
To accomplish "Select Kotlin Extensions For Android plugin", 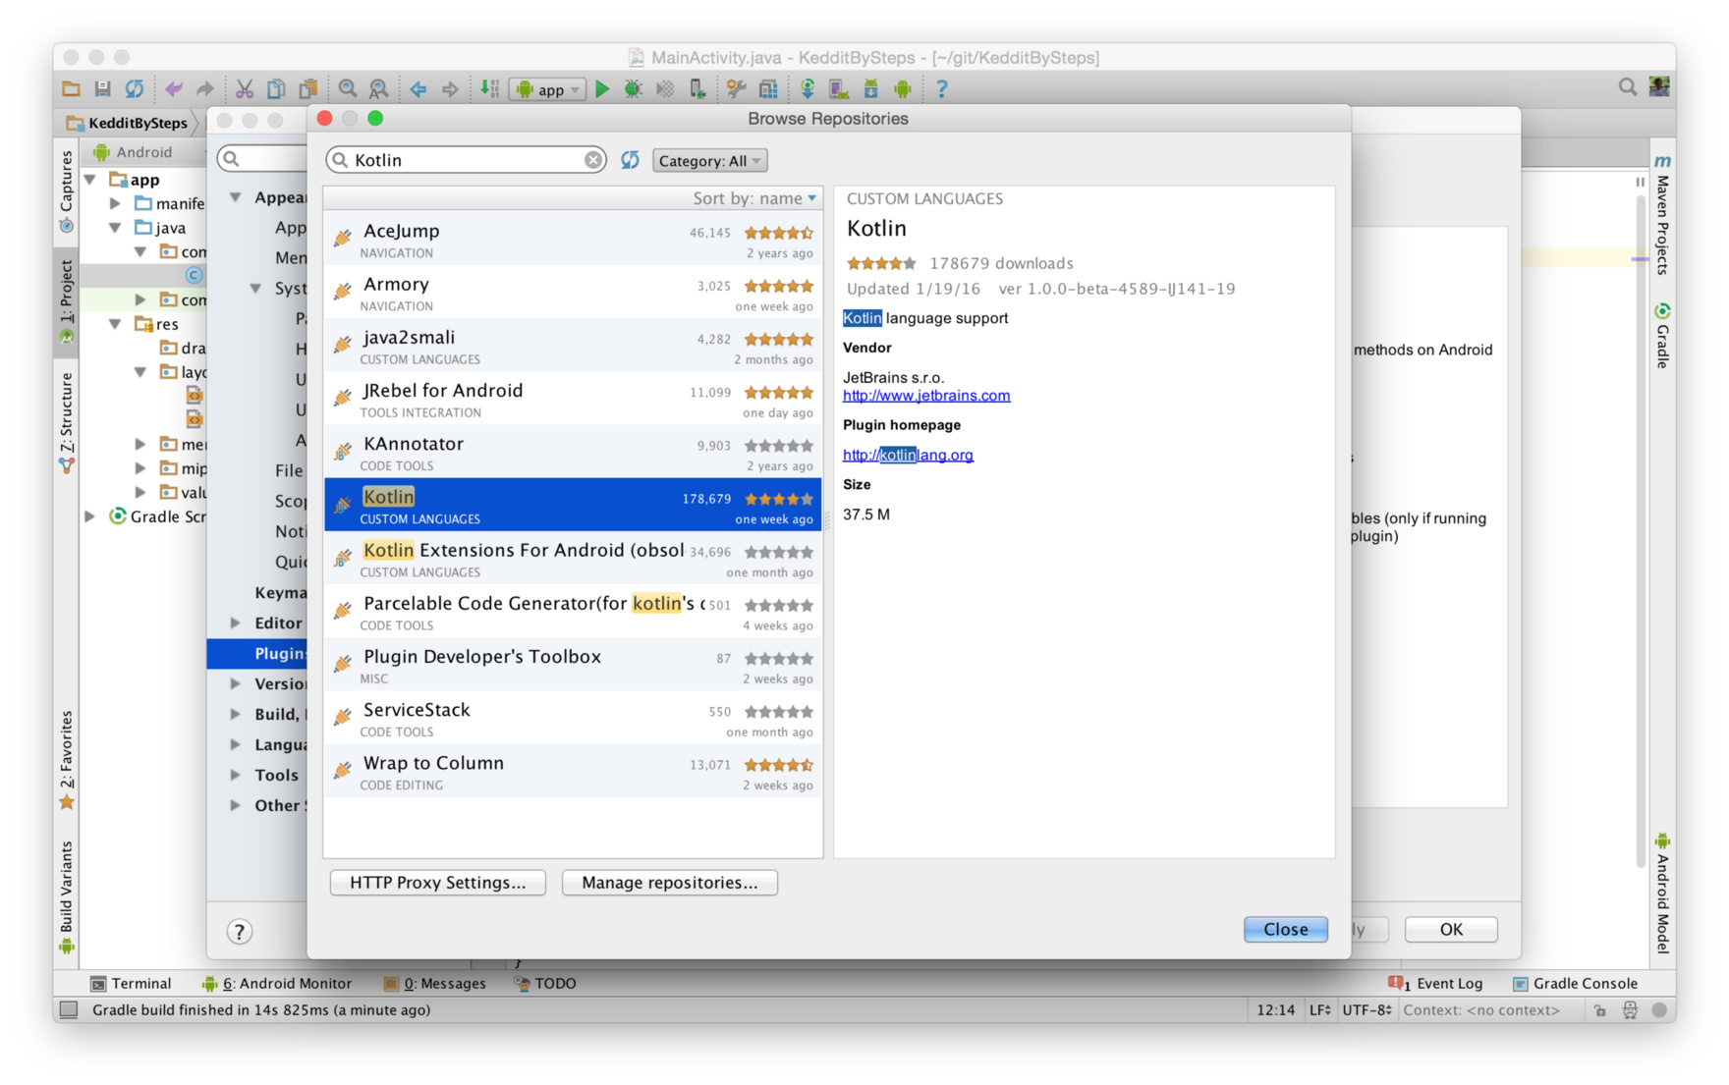I will (x=574, y=559).
